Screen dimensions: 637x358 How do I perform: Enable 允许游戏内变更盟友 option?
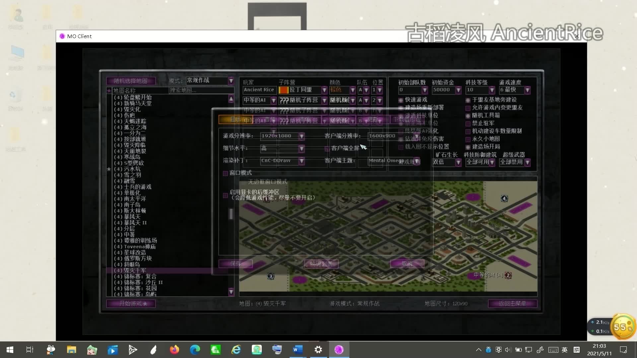(468, 108)
